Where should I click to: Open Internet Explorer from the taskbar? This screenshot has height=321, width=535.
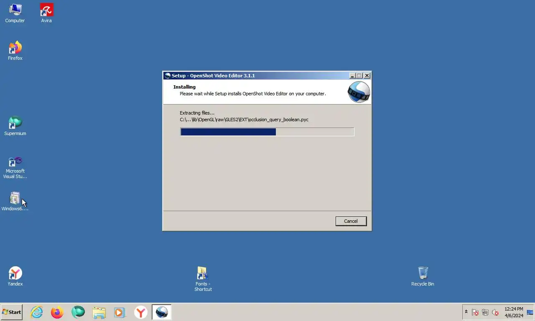point(37,312)
